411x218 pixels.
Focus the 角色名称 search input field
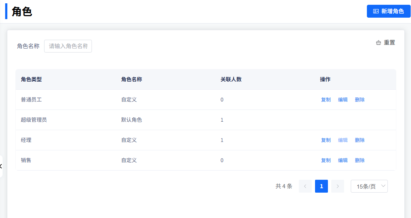tap(68, 46)
